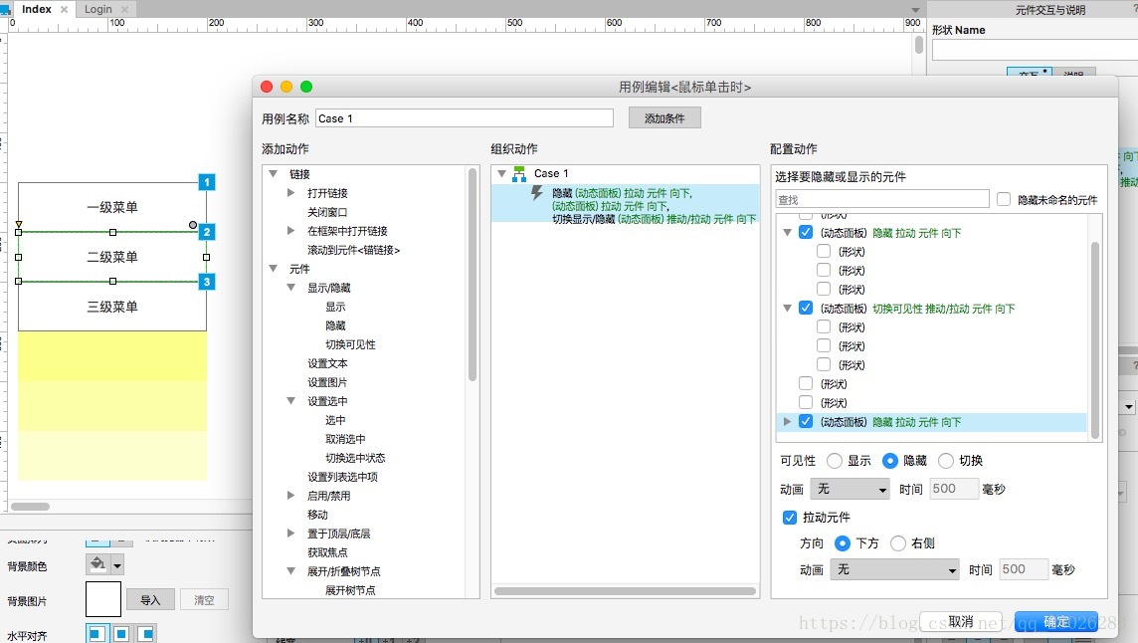Open the visibility 动画 dropdown
The width and height of the screenshot is (1138, 643).
pos(850,489)
